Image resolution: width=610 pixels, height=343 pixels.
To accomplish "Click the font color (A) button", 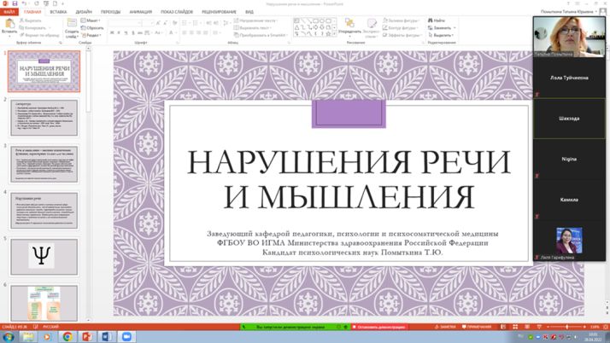I will point(171,33).
